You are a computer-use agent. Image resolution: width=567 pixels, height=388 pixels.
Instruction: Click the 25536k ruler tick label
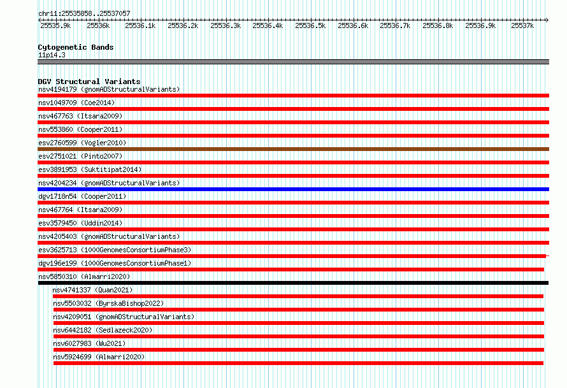click(x=98, y=25)
